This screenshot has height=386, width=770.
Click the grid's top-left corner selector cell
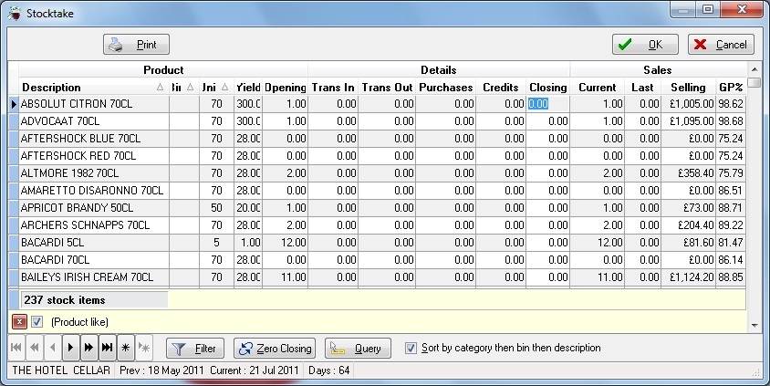(14, 78)
